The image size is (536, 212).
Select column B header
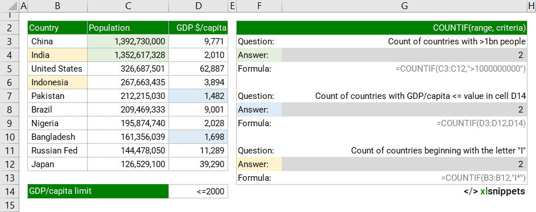[x=57, y=6]
